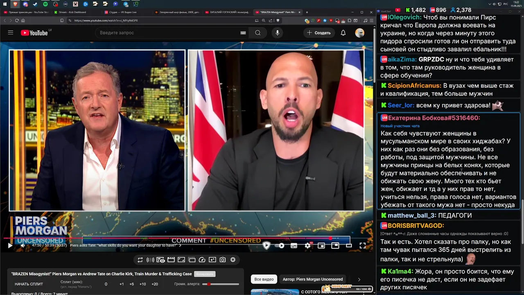Click the browser home button
524x295 pixels.
[23, 20]
